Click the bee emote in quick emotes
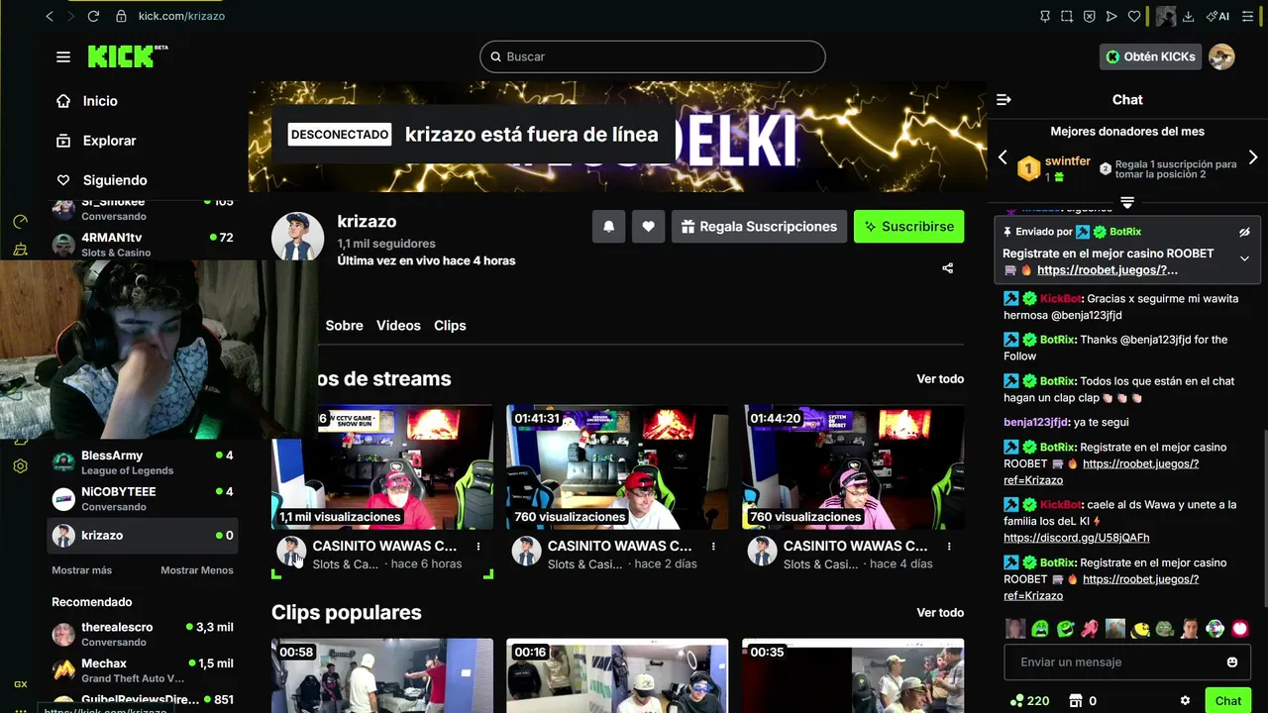The image size is (1268, 713). [1140, 628]
